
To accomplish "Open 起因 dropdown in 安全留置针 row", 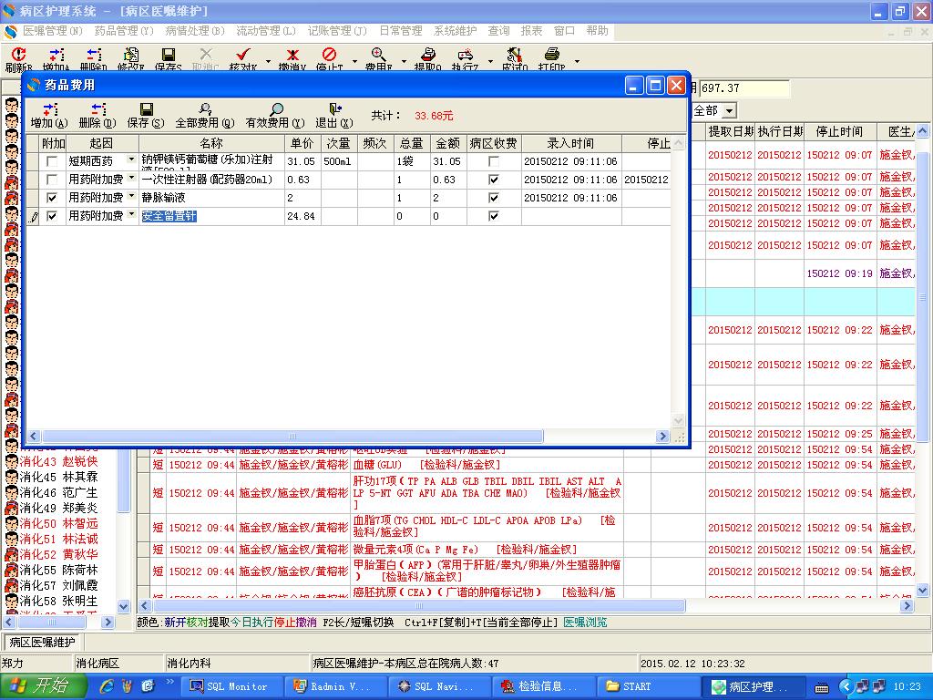I will click(132, 214).
